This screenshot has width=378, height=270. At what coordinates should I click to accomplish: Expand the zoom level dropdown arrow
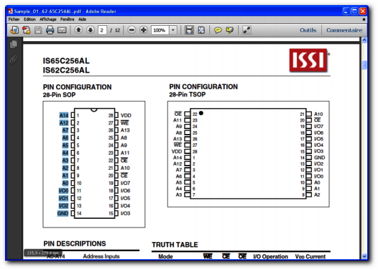coord(173,30)
